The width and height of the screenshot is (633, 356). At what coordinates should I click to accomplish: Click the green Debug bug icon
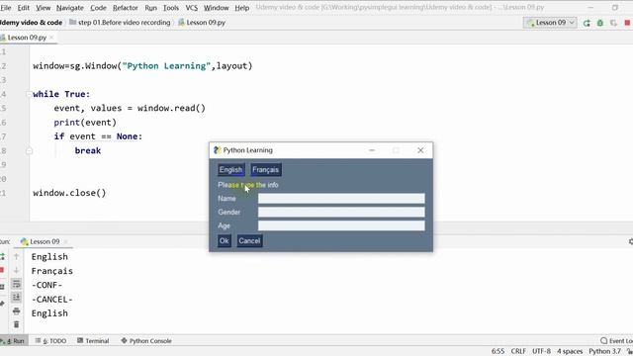[x=600, y=23]
